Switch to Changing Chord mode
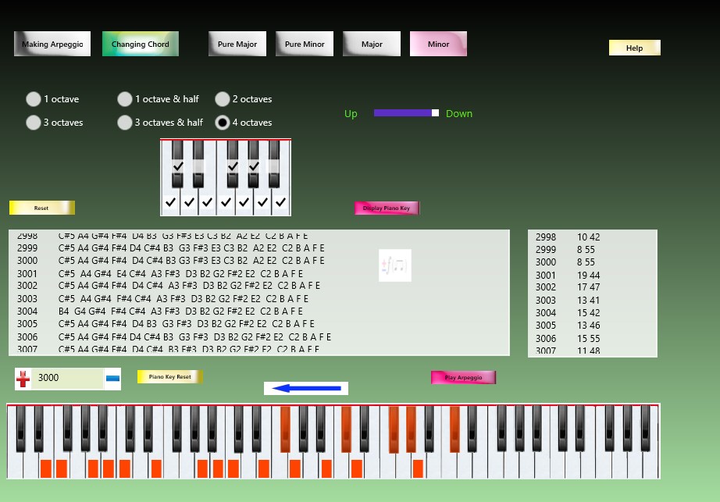The height and width of the screenshot is (502, 720). click(140, 44)
